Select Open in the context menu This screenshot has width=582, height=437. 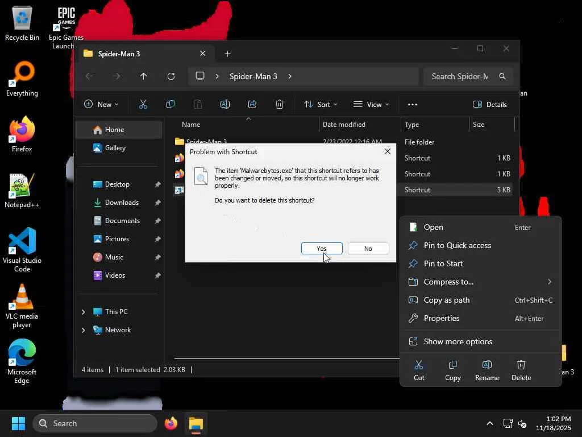(480, 227)
